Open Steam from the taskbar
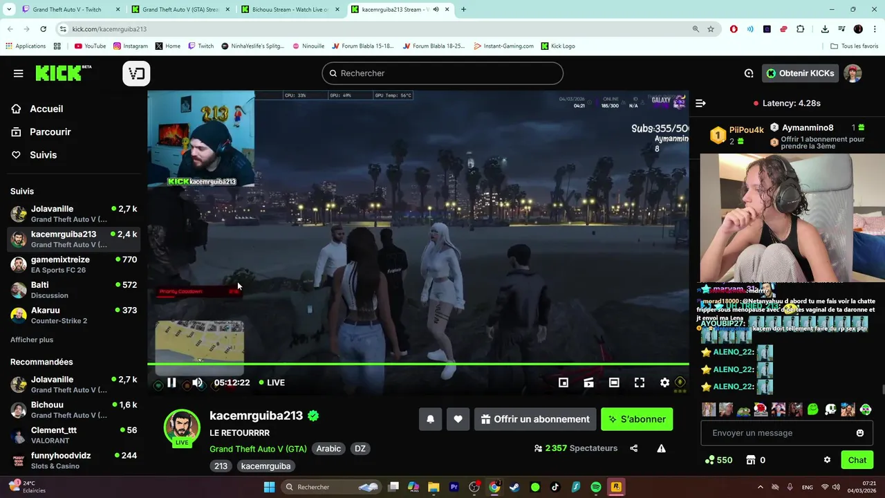This screenshot has width=885, height=498. coord(514,487)
